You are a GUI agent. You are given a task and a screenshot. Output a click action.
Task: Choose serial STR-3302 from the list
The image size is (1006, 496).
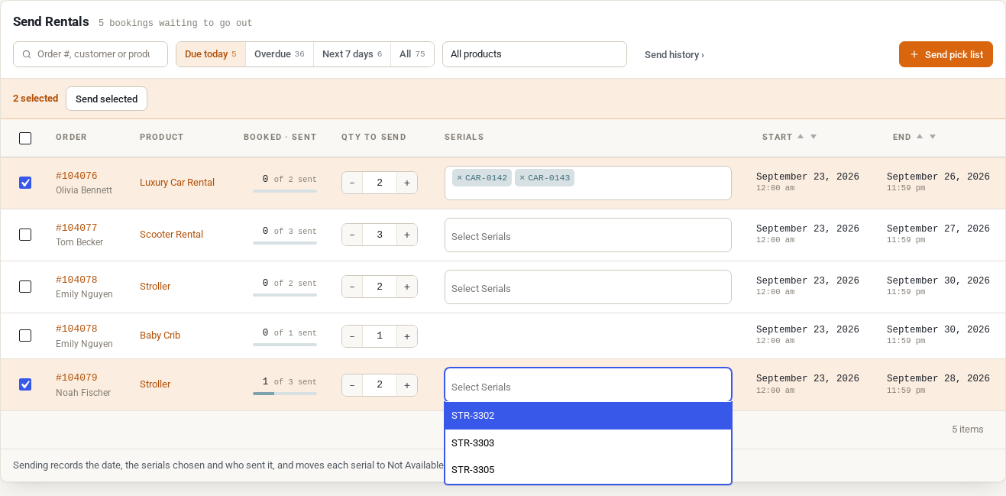pyautogui.click(x=588, y=416)
